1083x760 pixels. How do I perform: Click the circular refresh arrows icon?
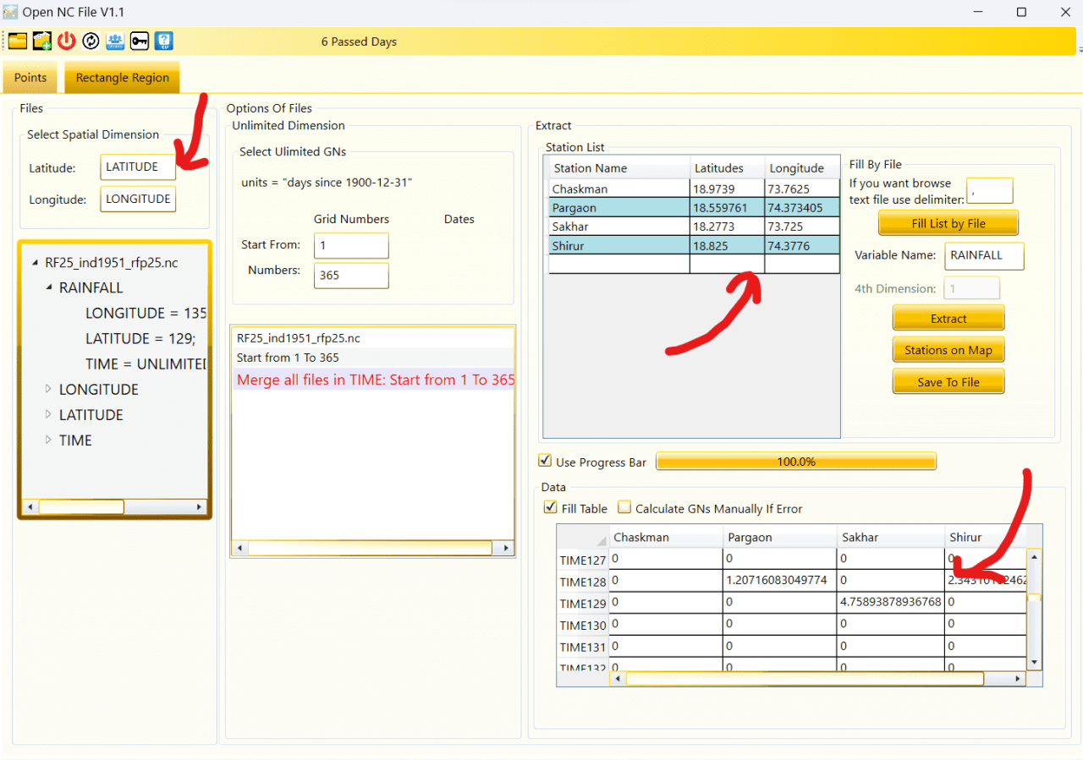[91, 41]
